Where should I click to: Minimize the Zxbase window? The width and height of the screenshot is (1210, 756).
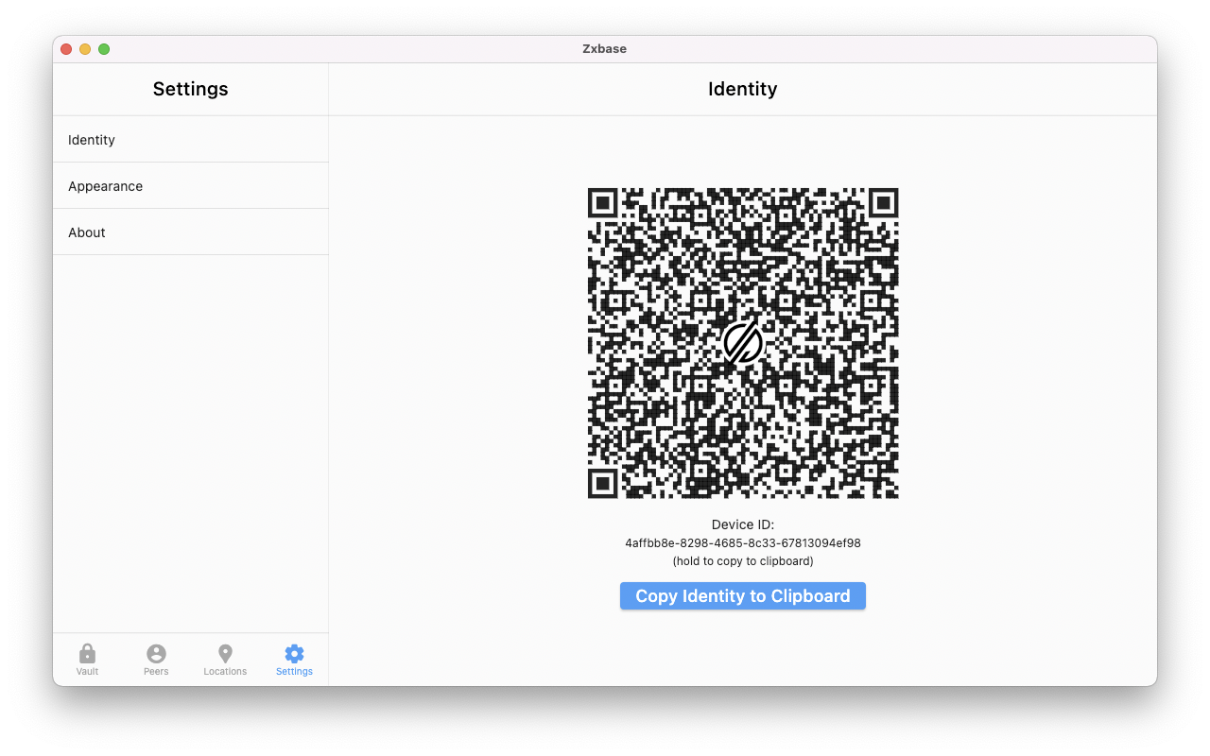(x=85, y=49)
